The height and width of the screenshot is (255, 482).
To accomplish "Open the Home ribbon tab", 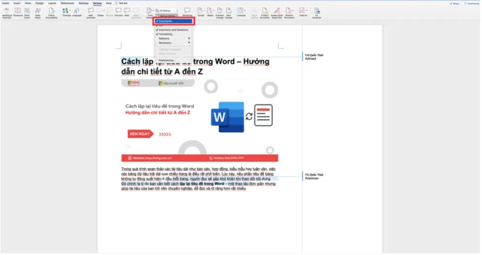I will click(x=5, y=3).
